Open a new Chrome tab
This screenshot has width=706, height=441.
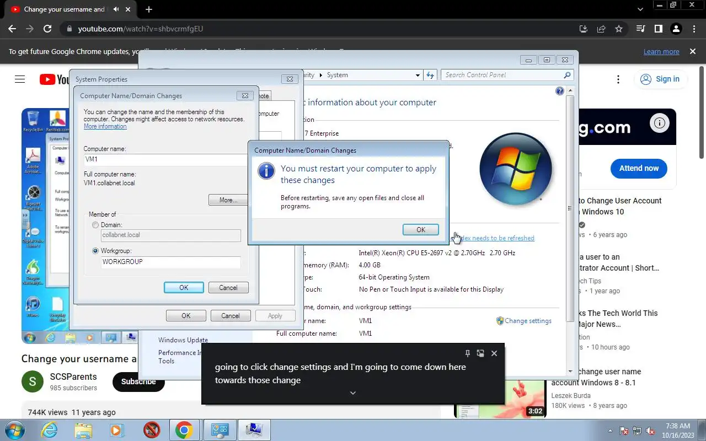pyautogui.click(x=149, y=9)
